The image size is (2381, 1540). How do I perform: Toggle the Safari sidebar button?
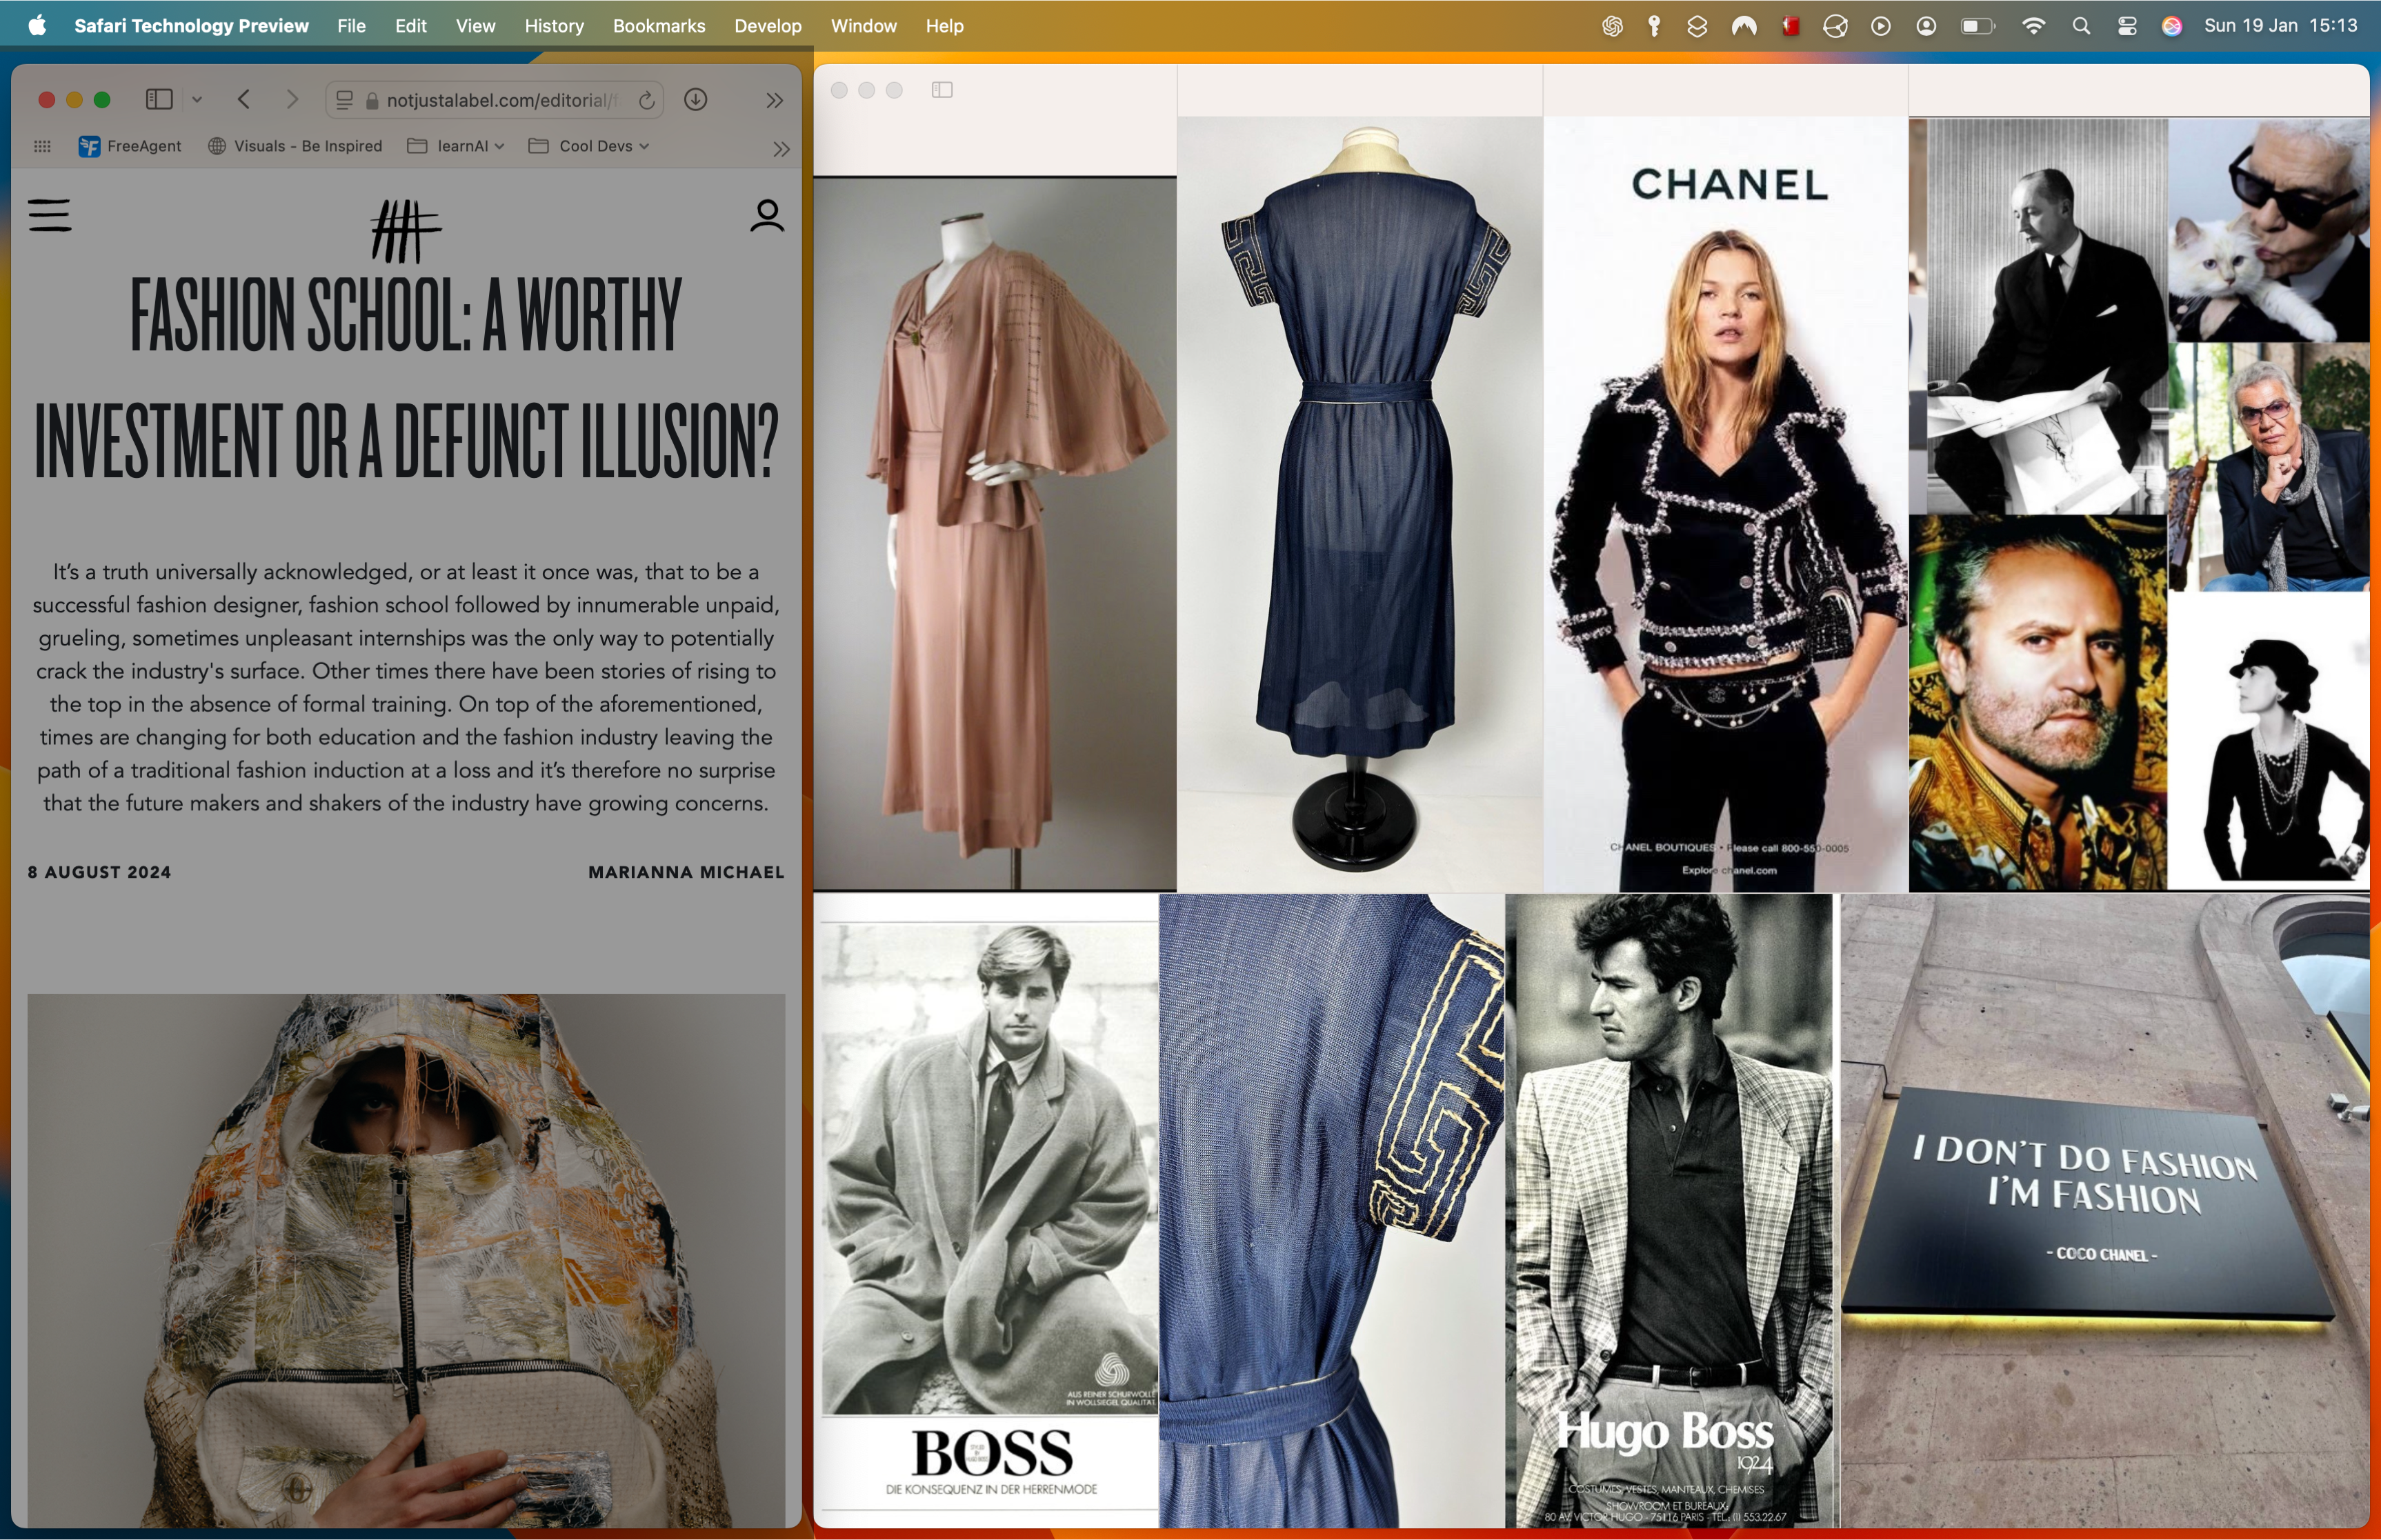[x=159, y=99]
